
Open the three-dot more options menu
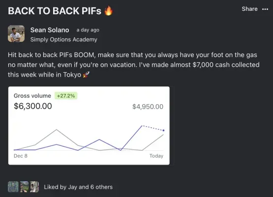(x=265, y=9)
